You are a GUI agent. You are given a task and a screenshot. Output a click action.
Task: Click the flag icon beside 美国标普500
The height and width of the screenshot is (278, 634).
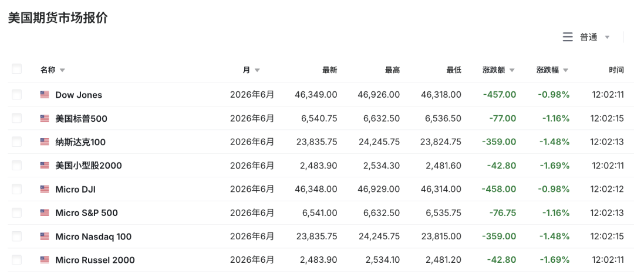[x=45, y=118]
